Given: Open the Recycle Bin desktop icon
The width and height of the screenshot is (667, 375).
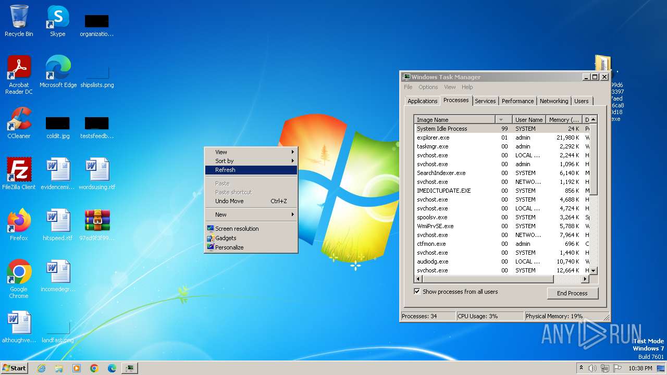Looking at the screenshot, I should click(x=19, y=21).
